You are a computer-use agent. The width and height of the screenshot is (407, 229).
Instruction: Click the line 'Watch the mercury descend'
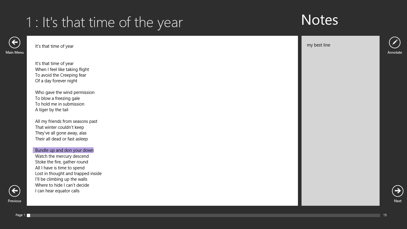(62, 156)
